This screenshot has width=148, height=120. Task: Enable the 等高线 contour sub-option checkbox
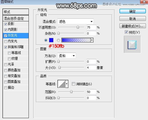pos(9,53)
